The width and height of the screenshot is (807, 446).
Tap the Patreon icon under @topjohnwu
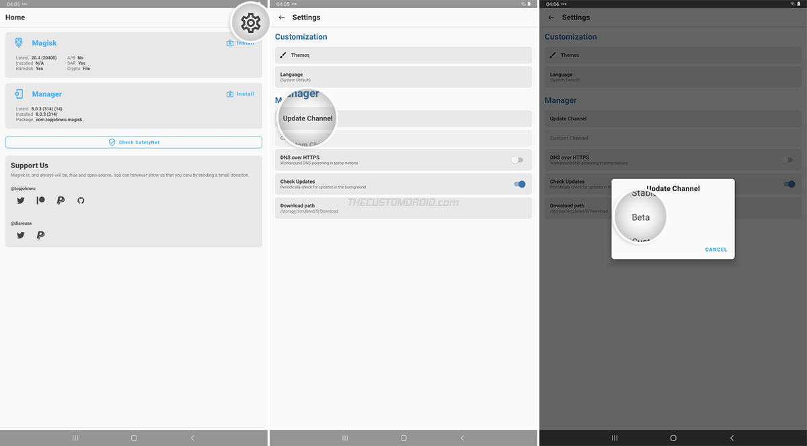(41, 200)
